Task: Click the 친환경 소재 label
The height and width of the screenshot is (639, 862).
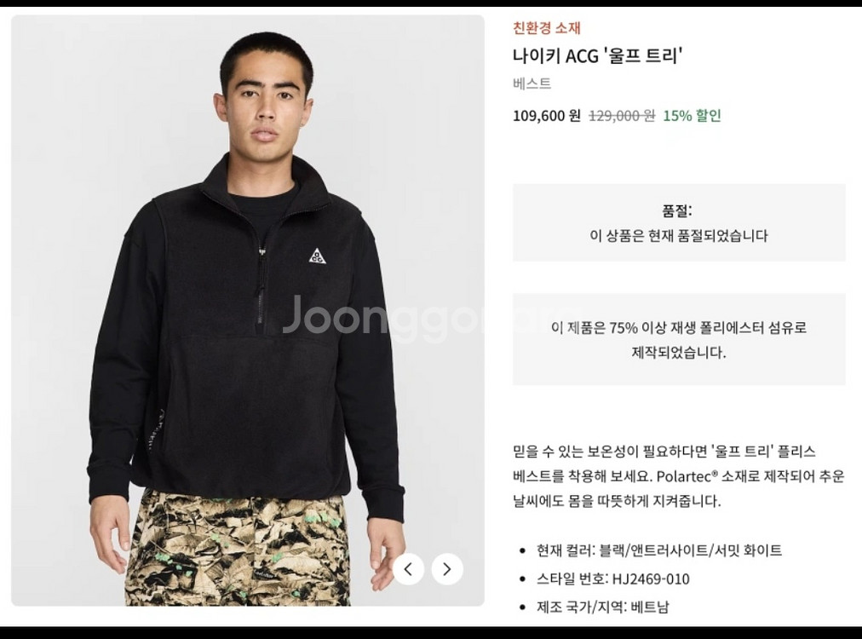Action: (x=547, y=27)
